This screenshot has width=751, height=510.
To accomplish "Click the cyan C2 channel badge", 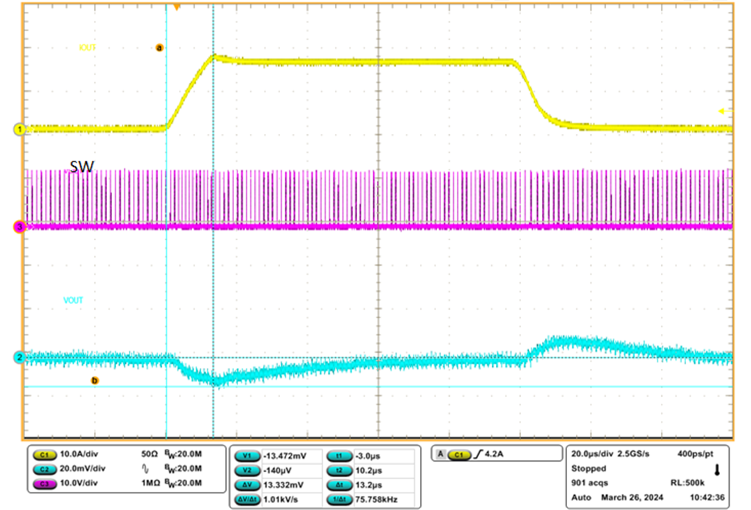I will coord(44,469).
